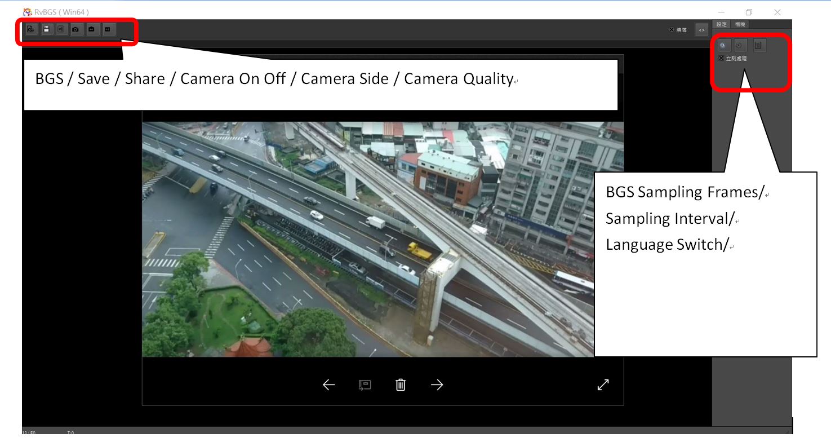The height and width of the screenshot is (442, 831).
Task: Click the Sampling Interval clock icon
Action: (x=740, y=45)
